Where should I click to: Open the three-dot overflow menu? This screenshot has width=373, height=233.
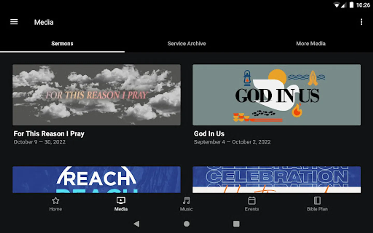point(361,22)
